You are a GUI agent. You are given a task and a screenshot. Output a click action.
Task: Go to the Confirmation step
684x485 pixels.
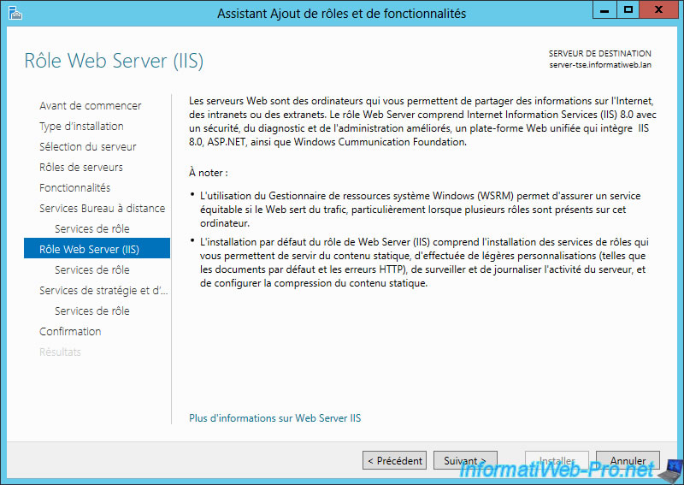point(70,331)
